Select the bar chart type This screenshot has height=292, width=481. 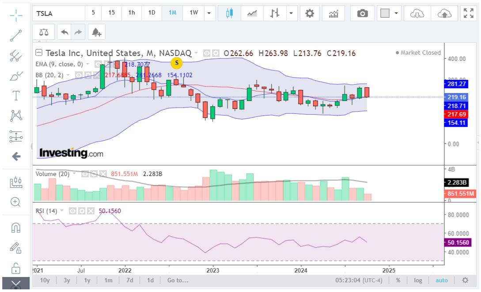coord(275,13)
